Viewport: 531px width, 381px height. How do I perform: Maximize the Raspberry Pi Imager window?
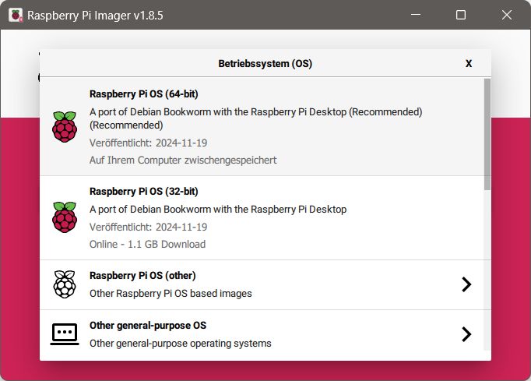tap(461, 15)
